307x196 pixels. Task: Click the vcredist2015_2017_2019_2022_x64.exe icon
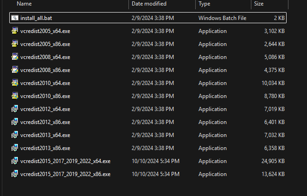point(15,161)
